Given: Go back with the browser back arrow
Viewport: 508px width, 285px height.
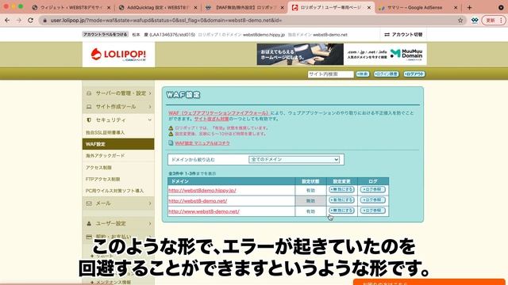Looking at the screenshot, I should click(x=7, y=21).
